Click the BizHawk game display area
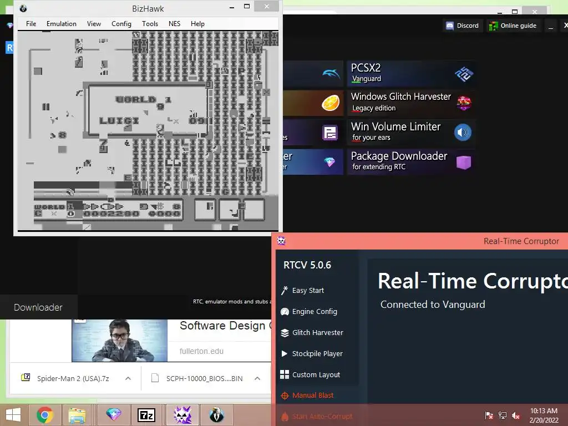The height and width of the screenshot is (426, 568). coord(148,131)
